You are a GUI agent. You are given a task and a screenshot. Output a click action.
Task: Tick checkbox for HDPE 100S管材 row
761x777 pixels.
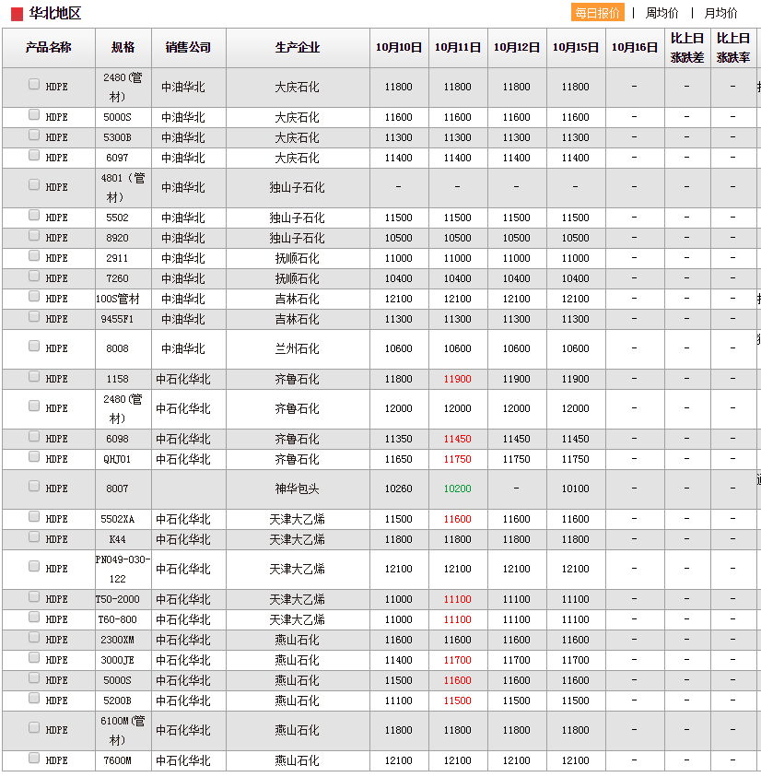click(34, 297)
